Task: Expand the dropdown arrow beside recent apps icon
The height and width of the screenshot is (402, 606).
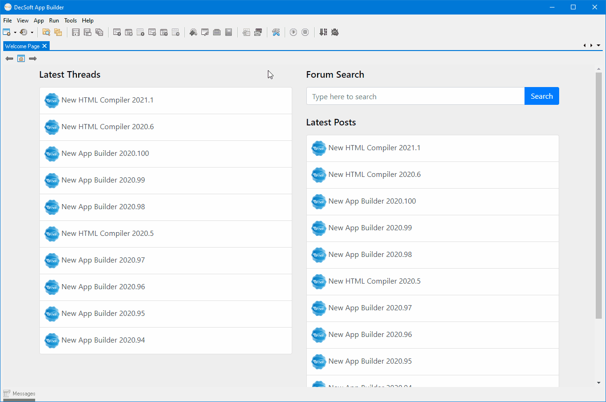Action: 32,33
